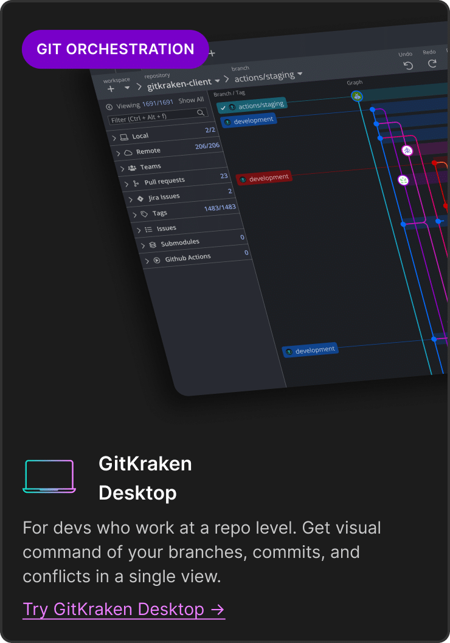Click the Graph column header
Viewport: 450px width, 643px height.
[355, 83]
